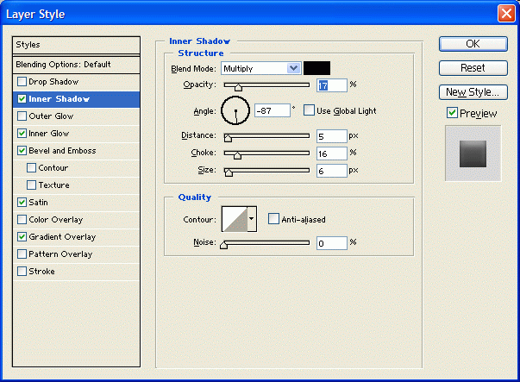520x382 pixels.
Task: Expand the contour picker arrow
Action: point(252,219)
